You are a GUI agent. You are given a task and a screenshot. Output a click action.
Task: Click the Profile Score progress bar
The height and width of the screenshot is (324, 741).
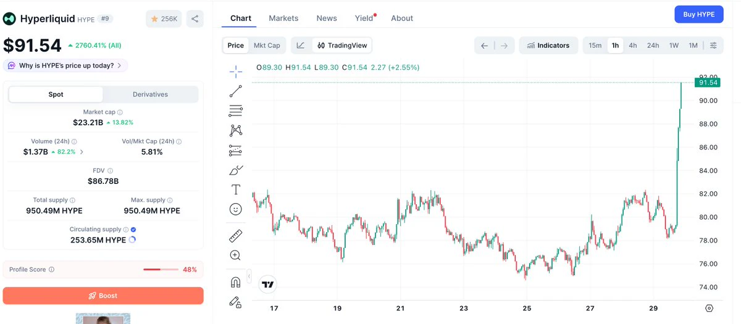click(x=161, y=270)
